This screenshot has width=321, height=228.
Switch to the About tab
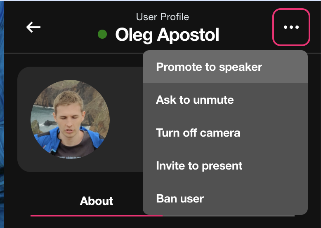(x=97, y=201)
